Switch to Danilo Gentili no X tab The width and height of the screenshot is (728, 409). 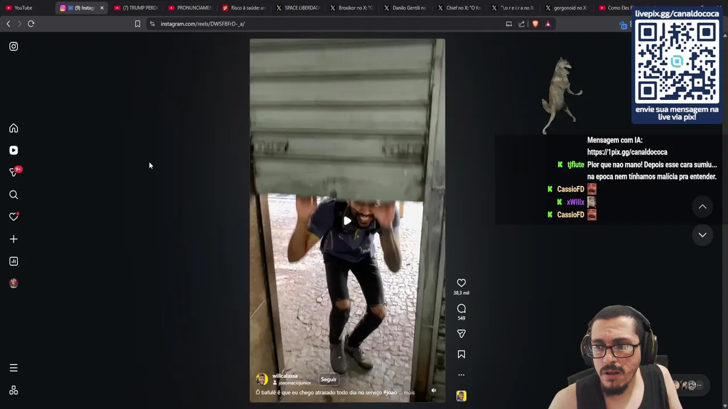pos(406,8)
